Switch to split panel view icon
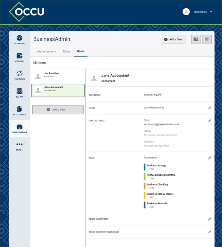This screenshot has height=247, width=222. (196, 39)
